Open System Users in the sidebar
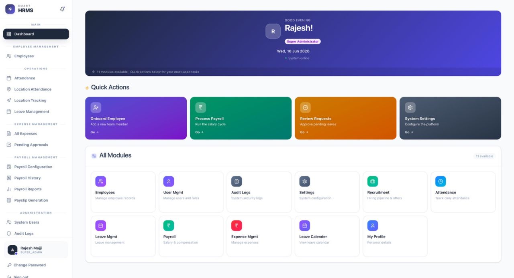This screenshot has height=278, width=514. pyautogui.click(x=36, y=222)
